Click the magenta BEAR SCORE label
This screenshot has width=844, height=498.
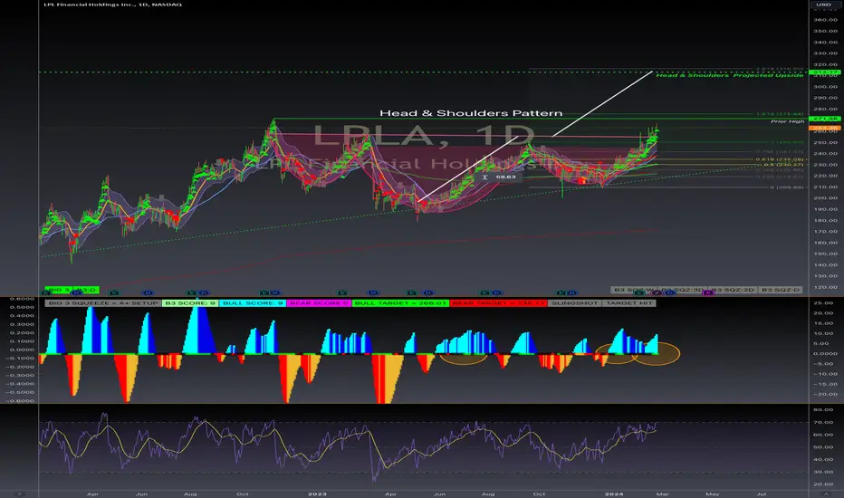tap(319, 303)
